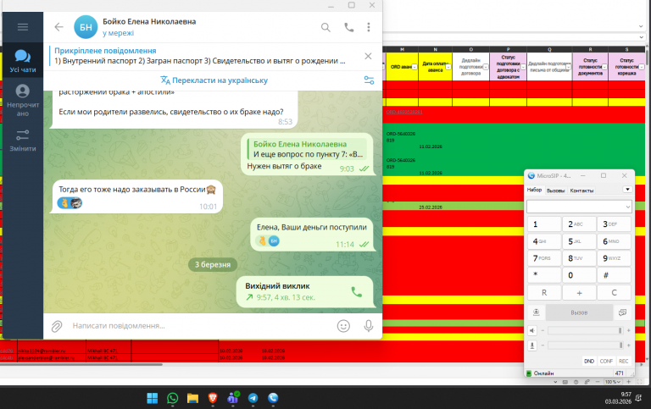
Task: Open translation settings icon next to translate bar
Action: coord(369,80)
